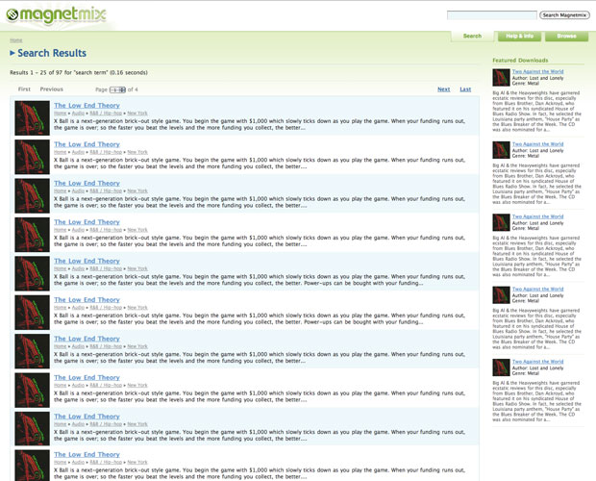The width and height of the screenshot is (596, 481).
Task: Click the magnetmix logo
Action: click(56, 15)
